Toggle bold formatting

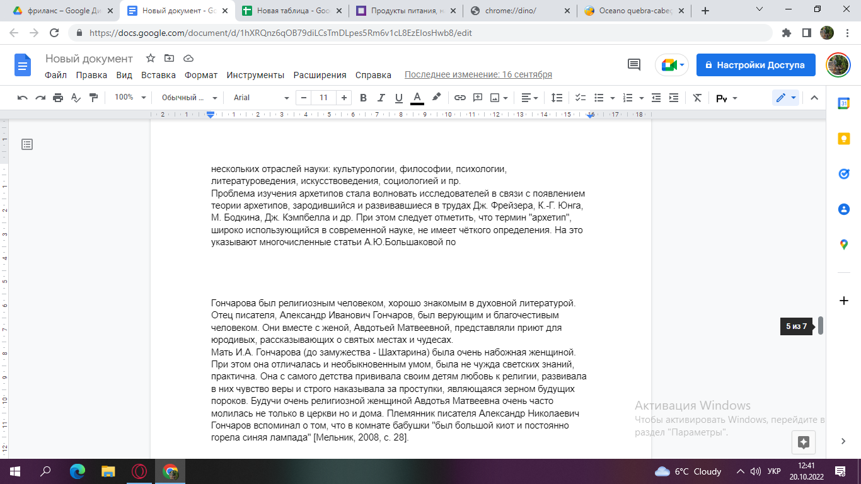pyautogui.click(x=363, y=98)
